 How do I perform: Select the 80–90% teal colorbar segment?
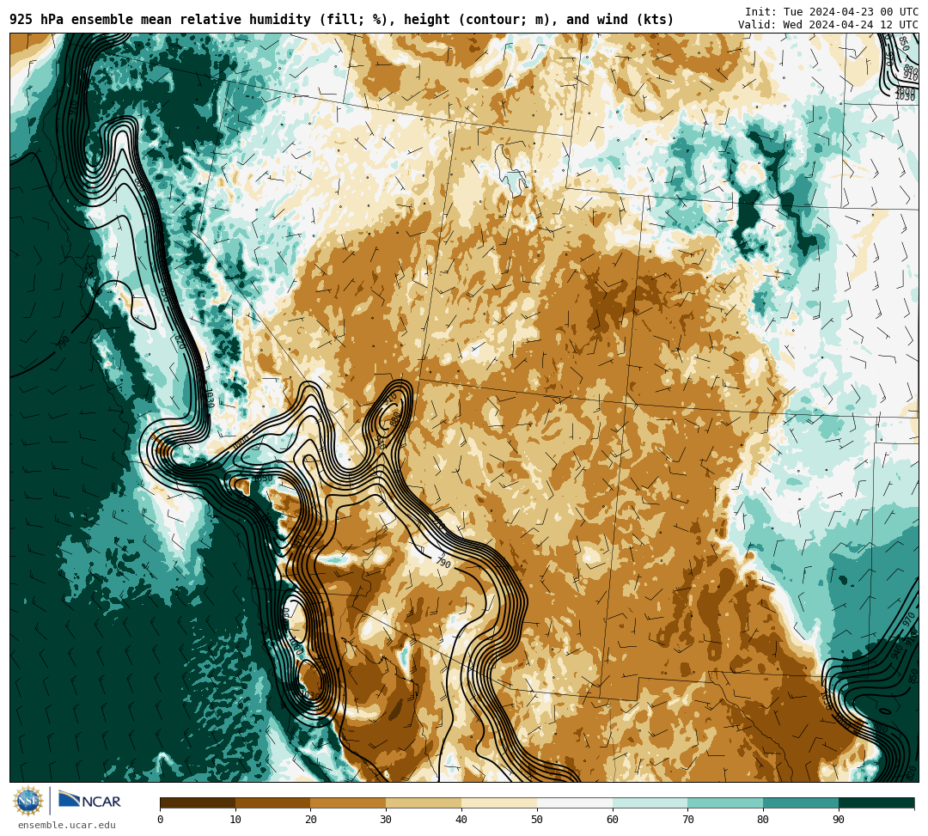coord(802,802)
